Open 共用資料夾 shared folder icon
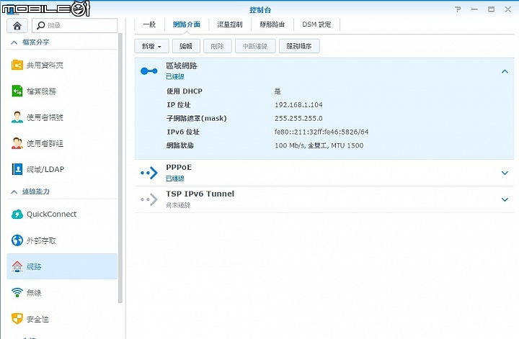This screenshot has height=339, width=519. coord(17,65)
